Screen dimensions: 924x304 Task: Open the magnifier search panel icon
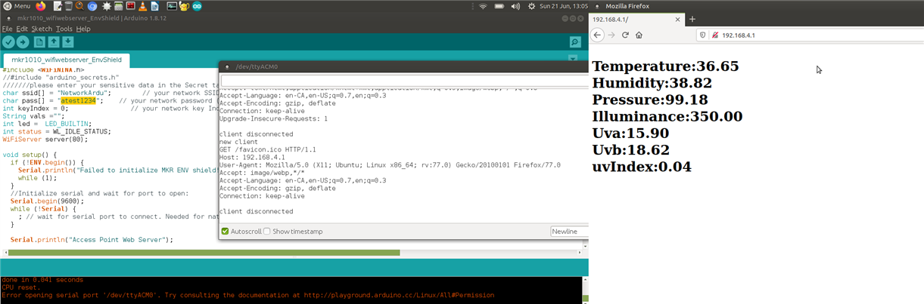pos(79,6)
